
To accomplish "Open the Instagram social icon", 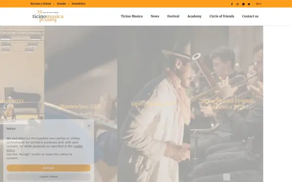I will click(237, 4).
